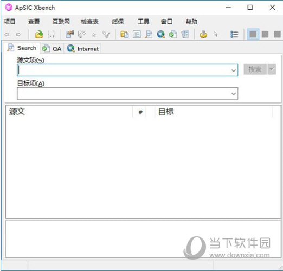Expand the 源文项 dropdown arrow
The width and height of the screenshot is (283, 271).
[234, 70]
